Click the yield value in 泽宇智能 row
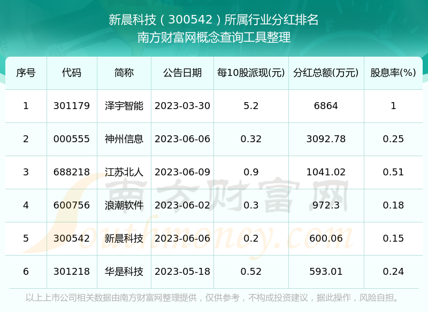 tap(393, 106)
